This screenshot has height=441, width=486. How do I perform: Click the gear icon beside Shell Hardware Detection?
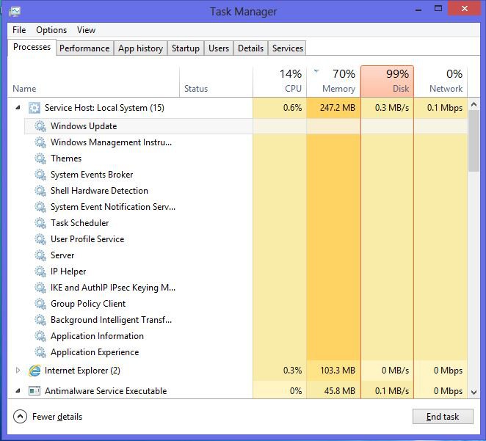(x=40, y=191)
